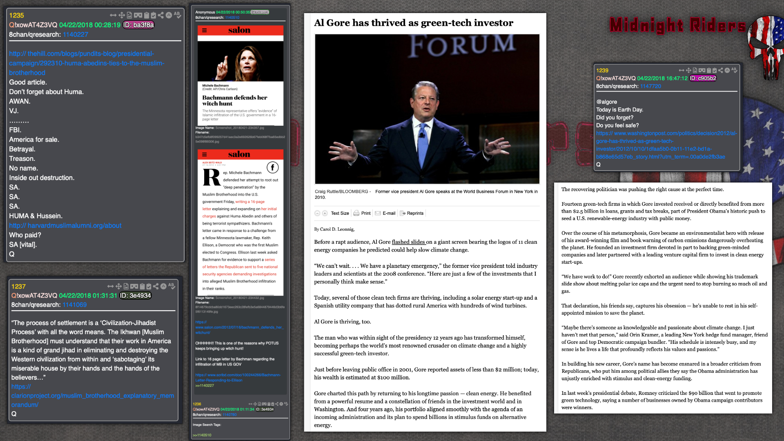Open the lower Salon hamburger menu
Image resolution: width=784 pixels, height=441 pixels.
click(204, 154)
